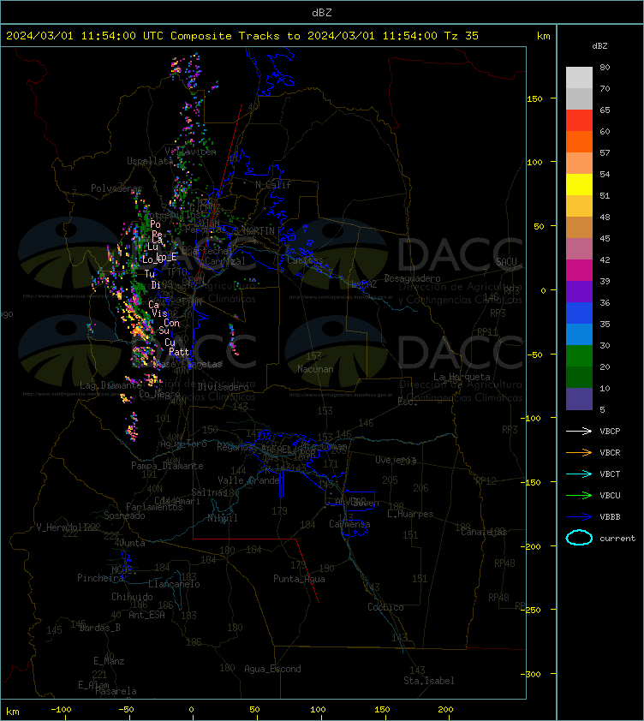Image resolution: width=644 pixels, height=721 pixels.
Task: Click the 'Carrizal' map label
Action: click(225, 262)
